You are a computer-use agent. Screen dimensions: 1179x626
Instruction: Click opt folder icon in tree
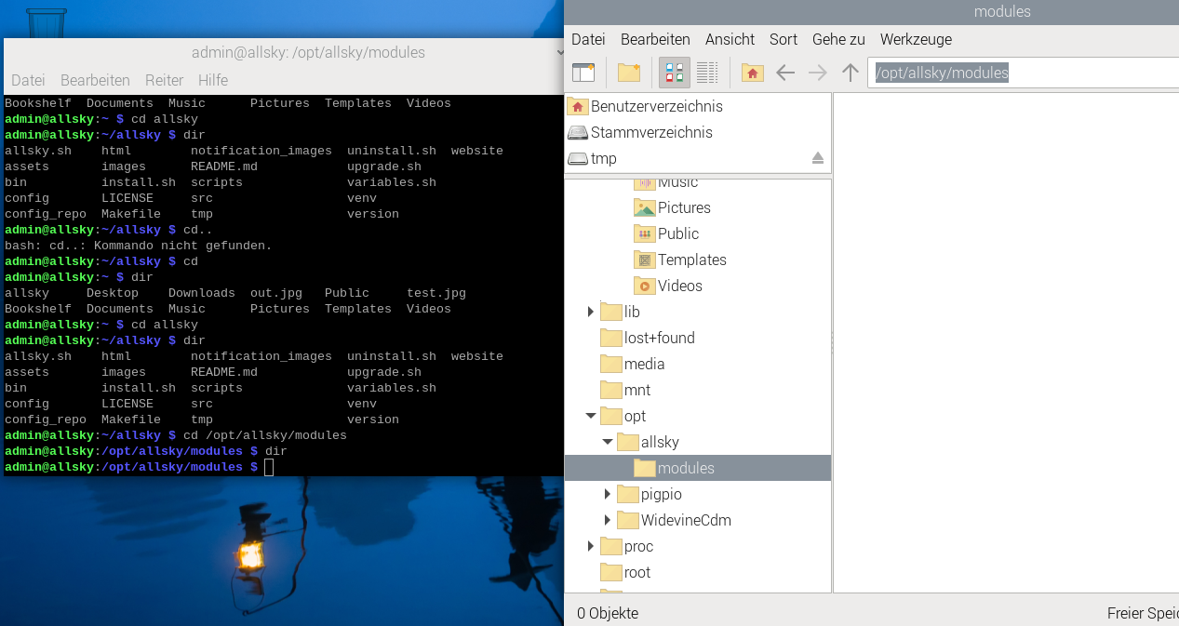[610, 416]
